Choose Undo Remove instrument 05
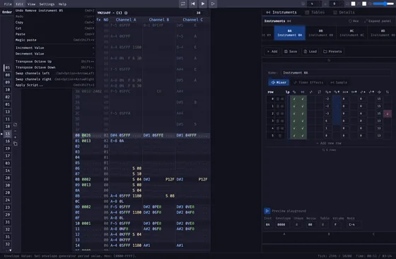 click(x=55, y=11)
